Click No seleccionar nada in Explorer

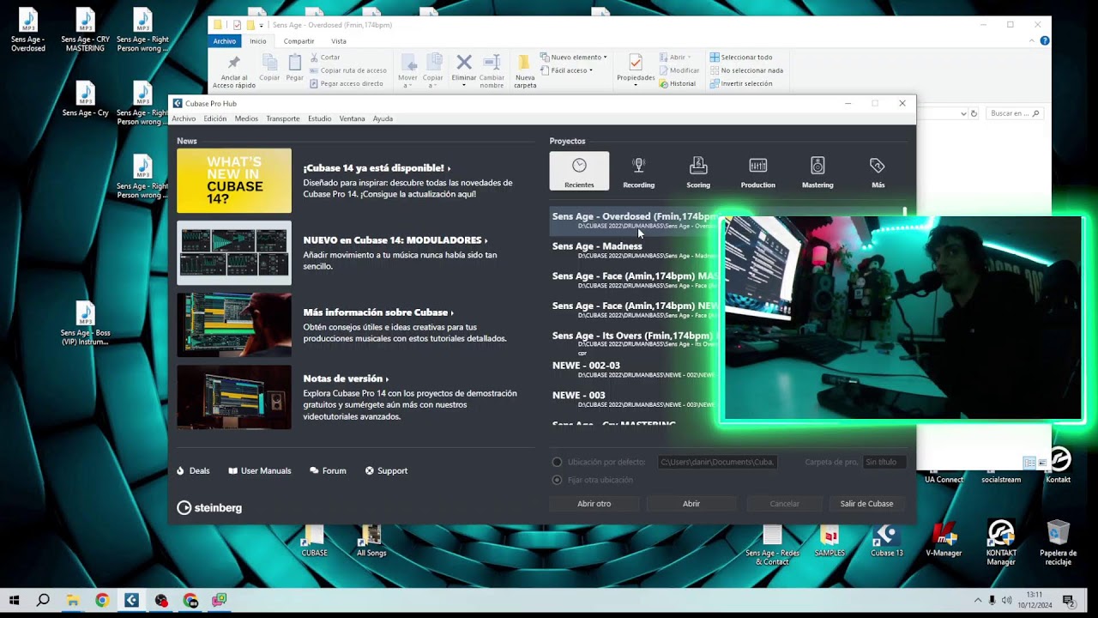click(x=746, y=70)
